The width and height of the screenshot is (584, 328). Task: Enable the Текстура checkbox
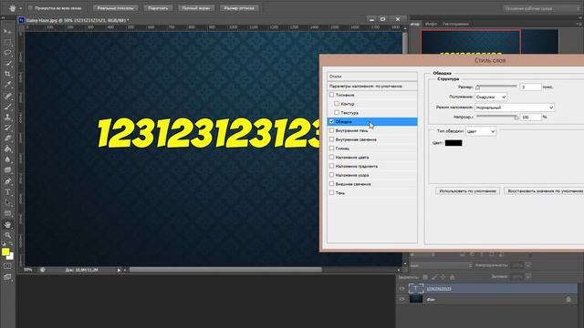(x=337, y=112)
